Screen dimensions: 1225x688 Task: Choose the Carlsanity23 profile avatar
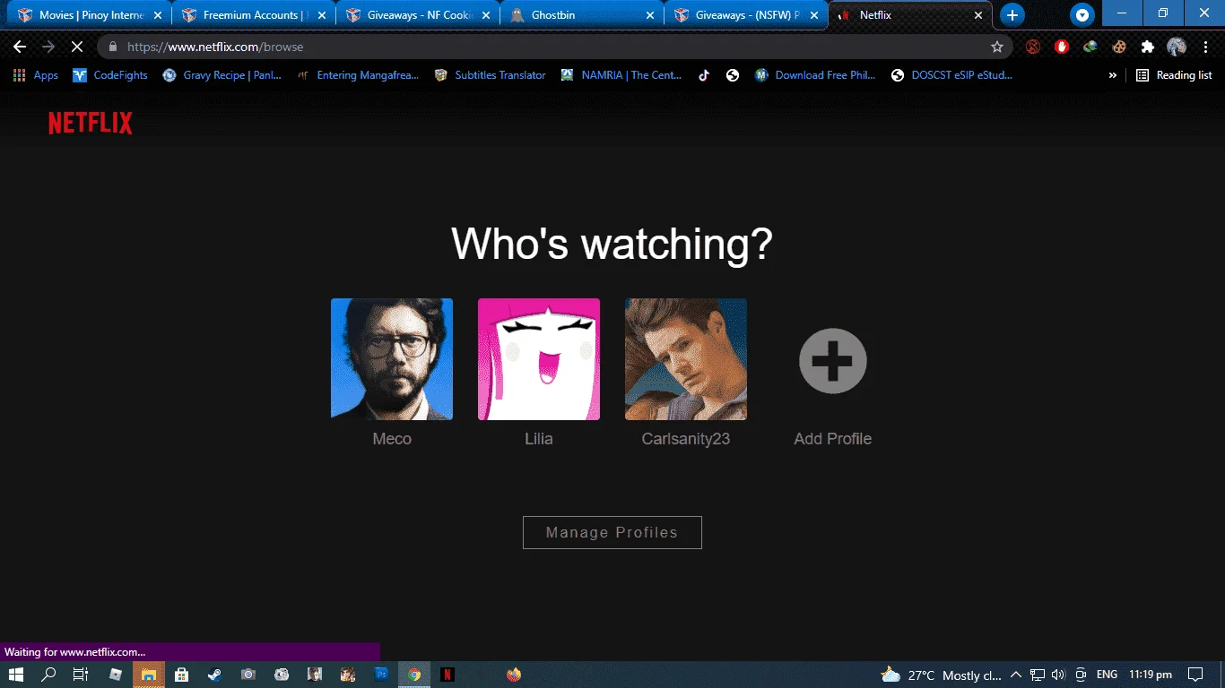(686, 359)
